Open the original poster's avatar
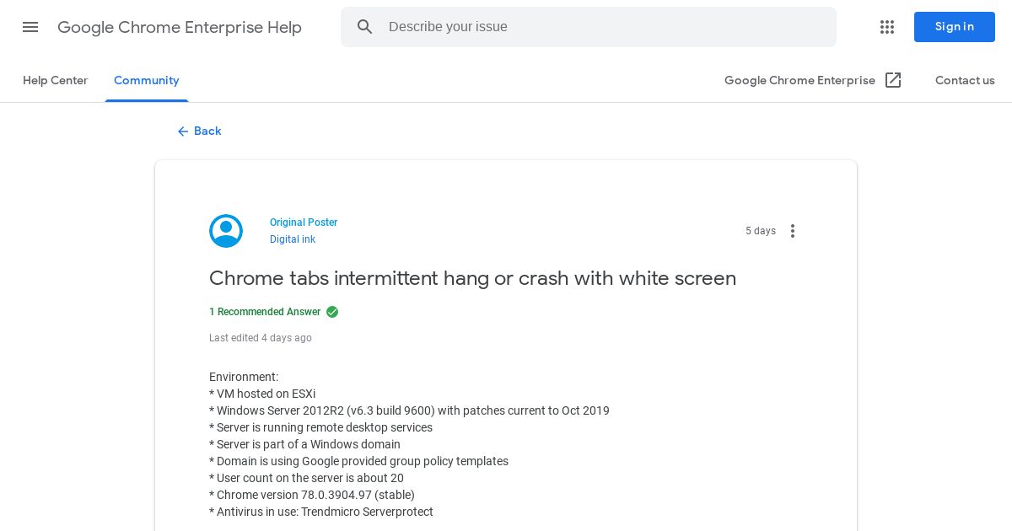 point(226,231)
